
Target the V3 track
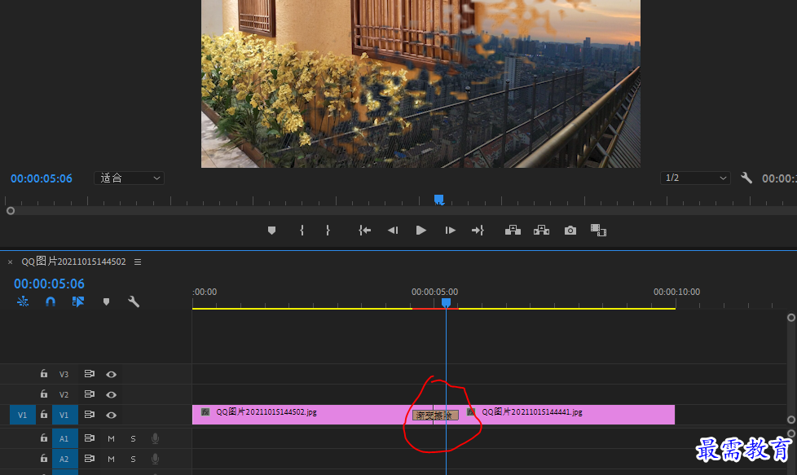click(64, 375)
